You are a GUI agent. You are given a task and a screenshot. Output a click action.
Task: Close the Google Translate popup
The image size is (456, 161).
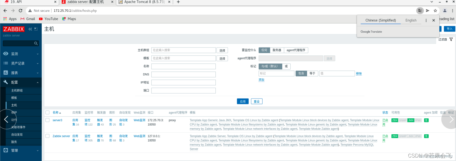click(434, 20)
